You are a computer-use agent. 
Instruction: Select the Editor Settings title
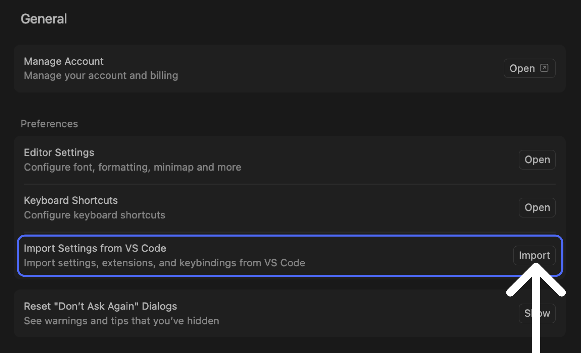pos(59,153)
